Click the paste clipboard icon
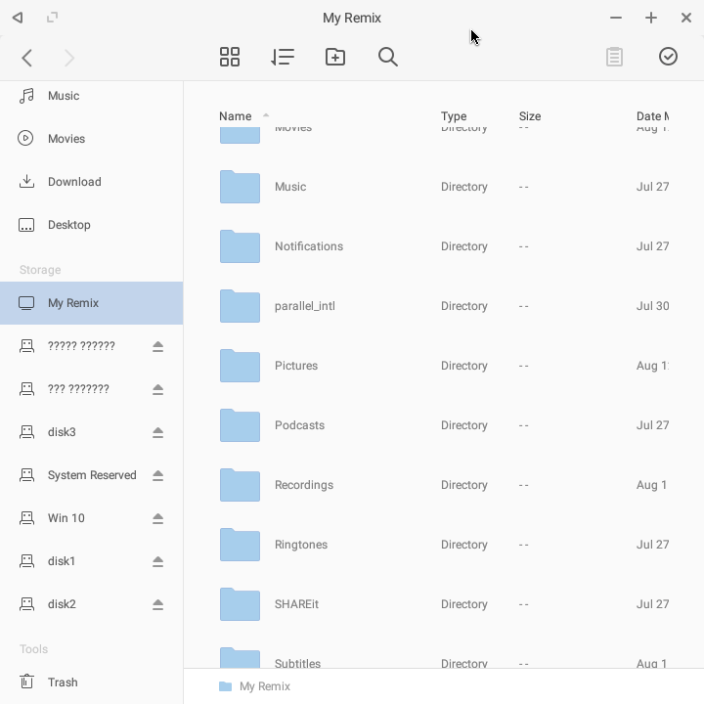704x704 pixels. pos(614,57)
